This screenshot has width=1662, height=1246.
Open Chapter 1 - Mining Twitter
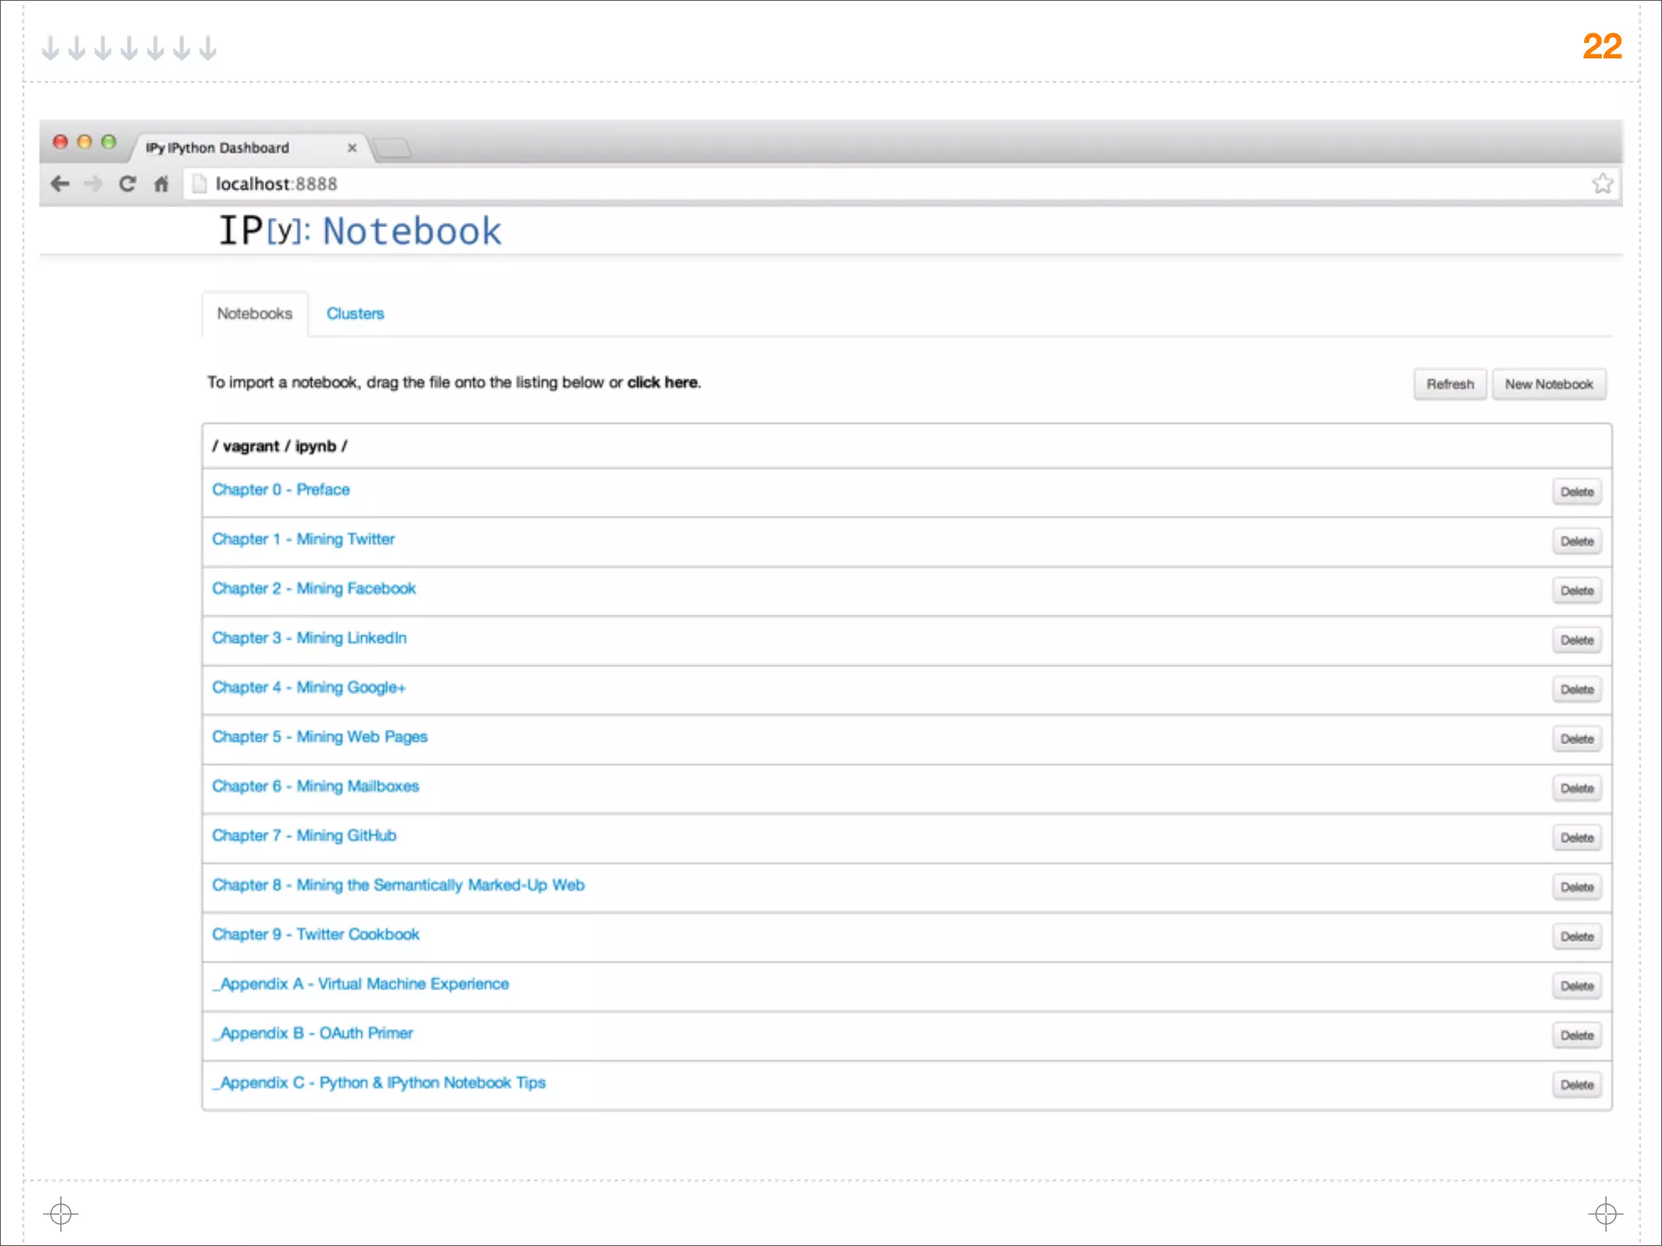tap(304, 539)
